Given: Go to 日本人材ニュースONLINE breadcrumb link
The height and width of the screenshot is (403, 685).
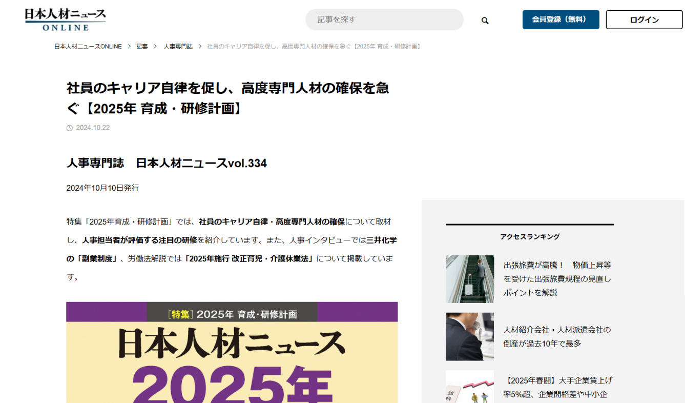Looking at the screenshot, I should (88, 46).
